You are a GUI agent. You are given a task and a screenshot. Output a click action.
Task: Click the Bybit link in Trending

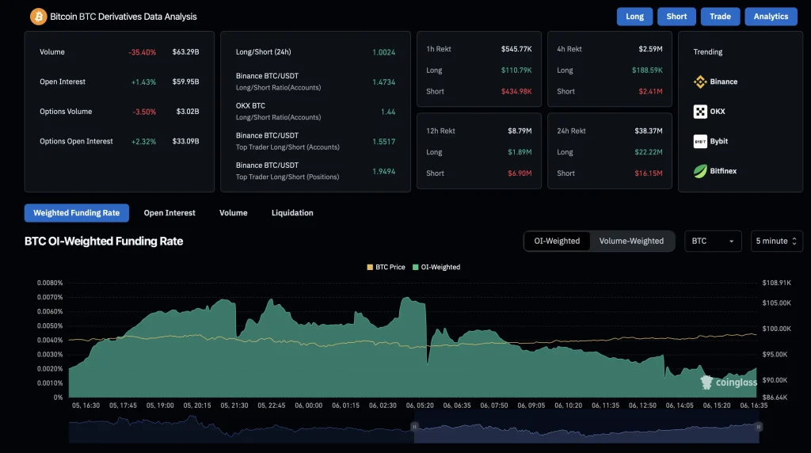tap(719, 141)
